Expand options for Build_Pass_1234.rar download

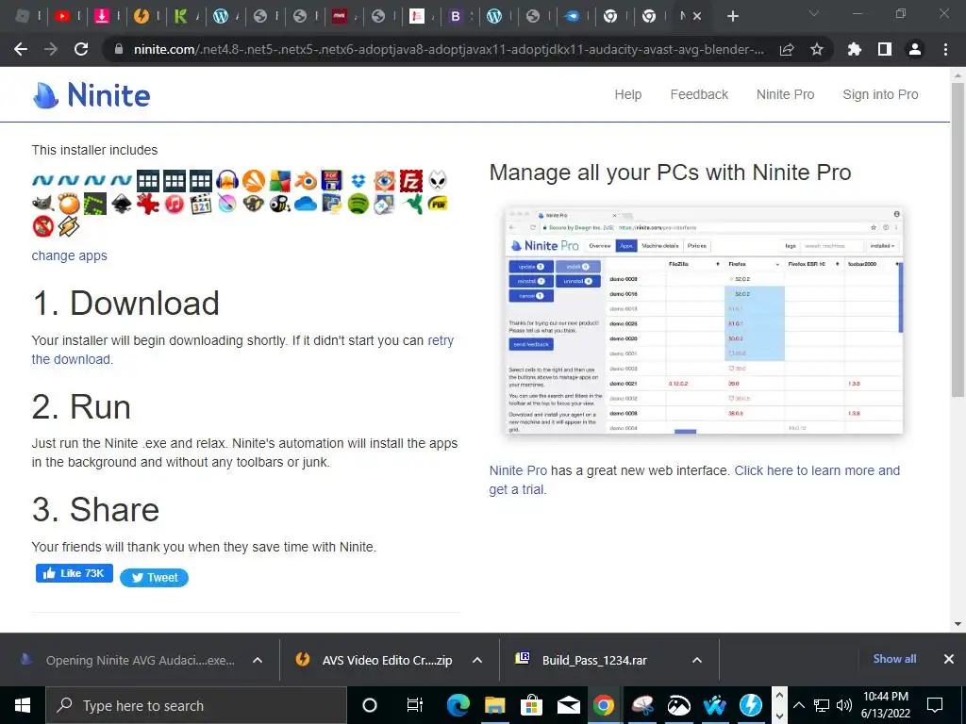[697, 660]
